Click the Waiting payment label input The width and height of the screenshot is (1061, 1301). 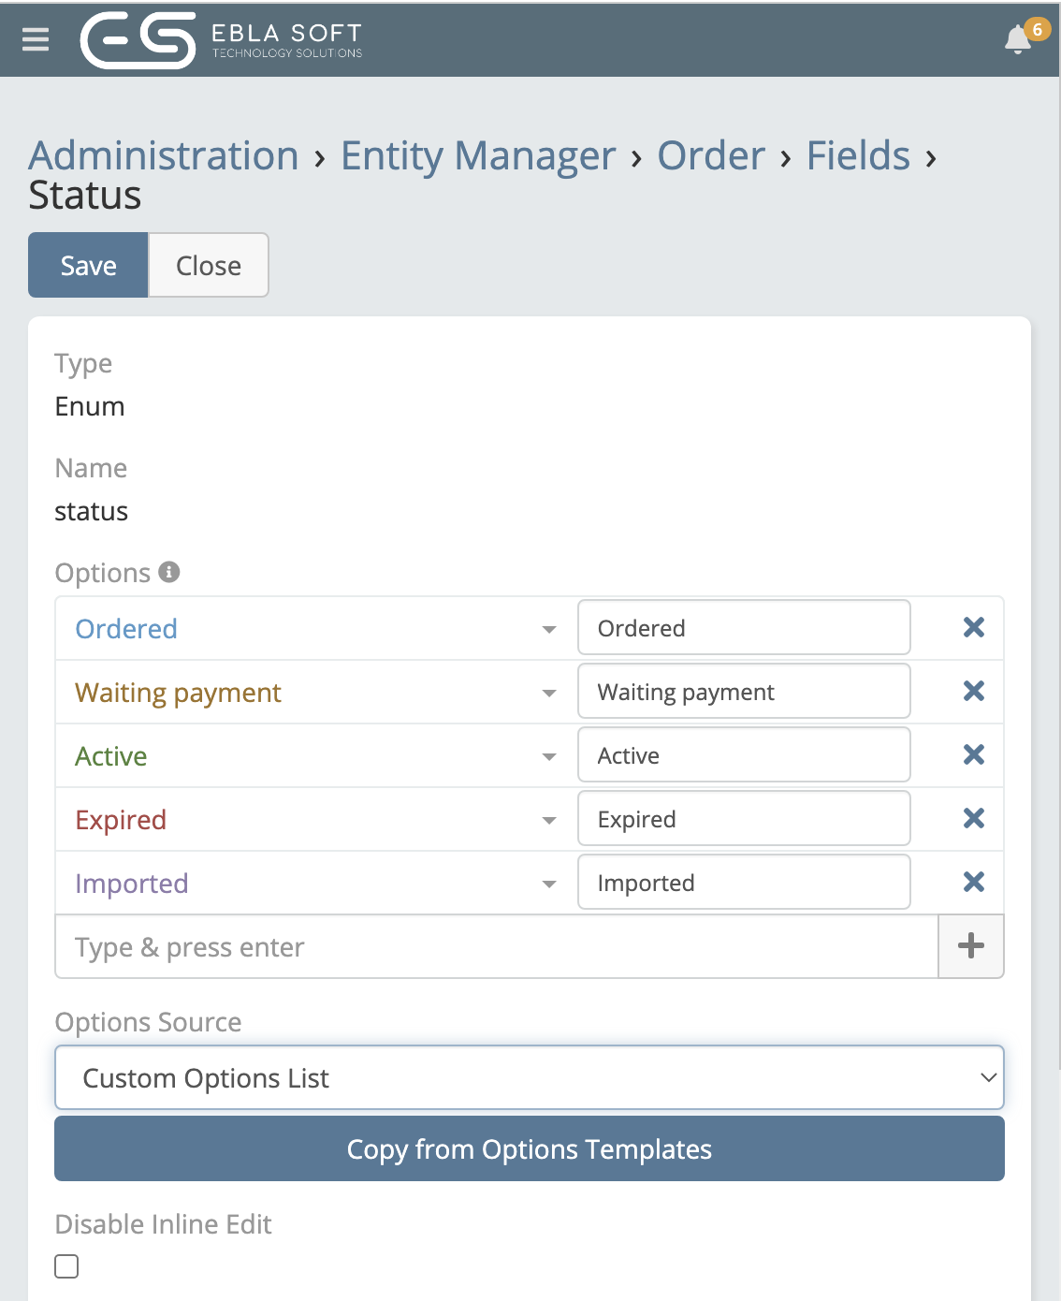(744, 692)
